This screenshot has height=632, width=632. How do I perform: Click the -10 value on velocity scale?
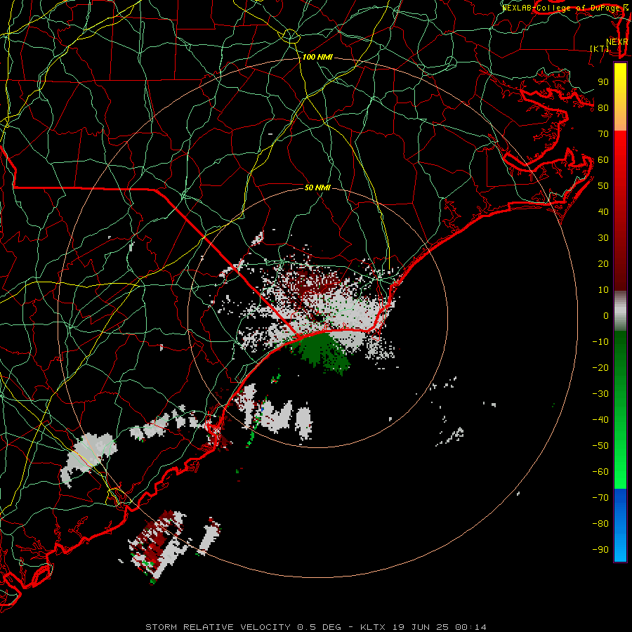[600, 342]
